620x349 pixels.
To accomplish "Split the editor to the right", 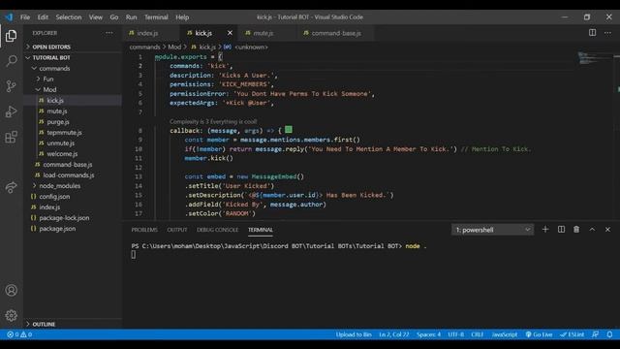I will pos(592,33).
